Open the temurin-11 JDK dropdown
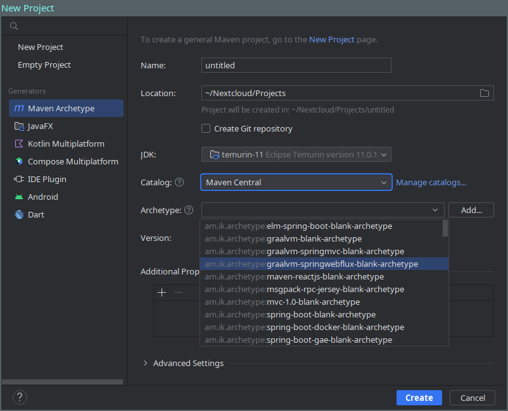 (x=296, y=154)
